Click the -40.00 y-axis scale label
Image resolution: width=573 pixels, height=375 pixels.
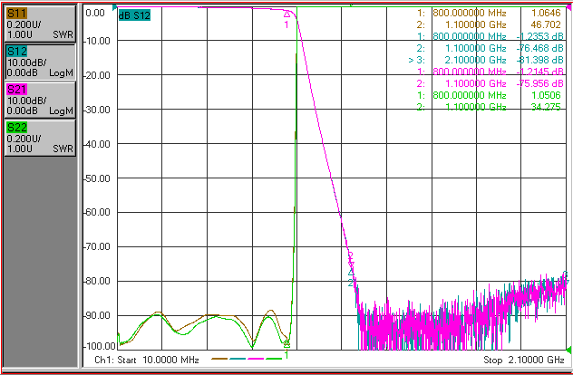pos(97,144)
